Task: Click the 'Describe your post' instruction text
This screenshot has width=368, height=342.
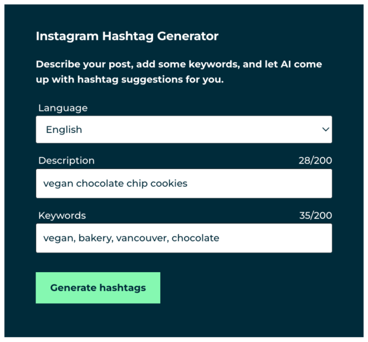Action: click(179, 72)
